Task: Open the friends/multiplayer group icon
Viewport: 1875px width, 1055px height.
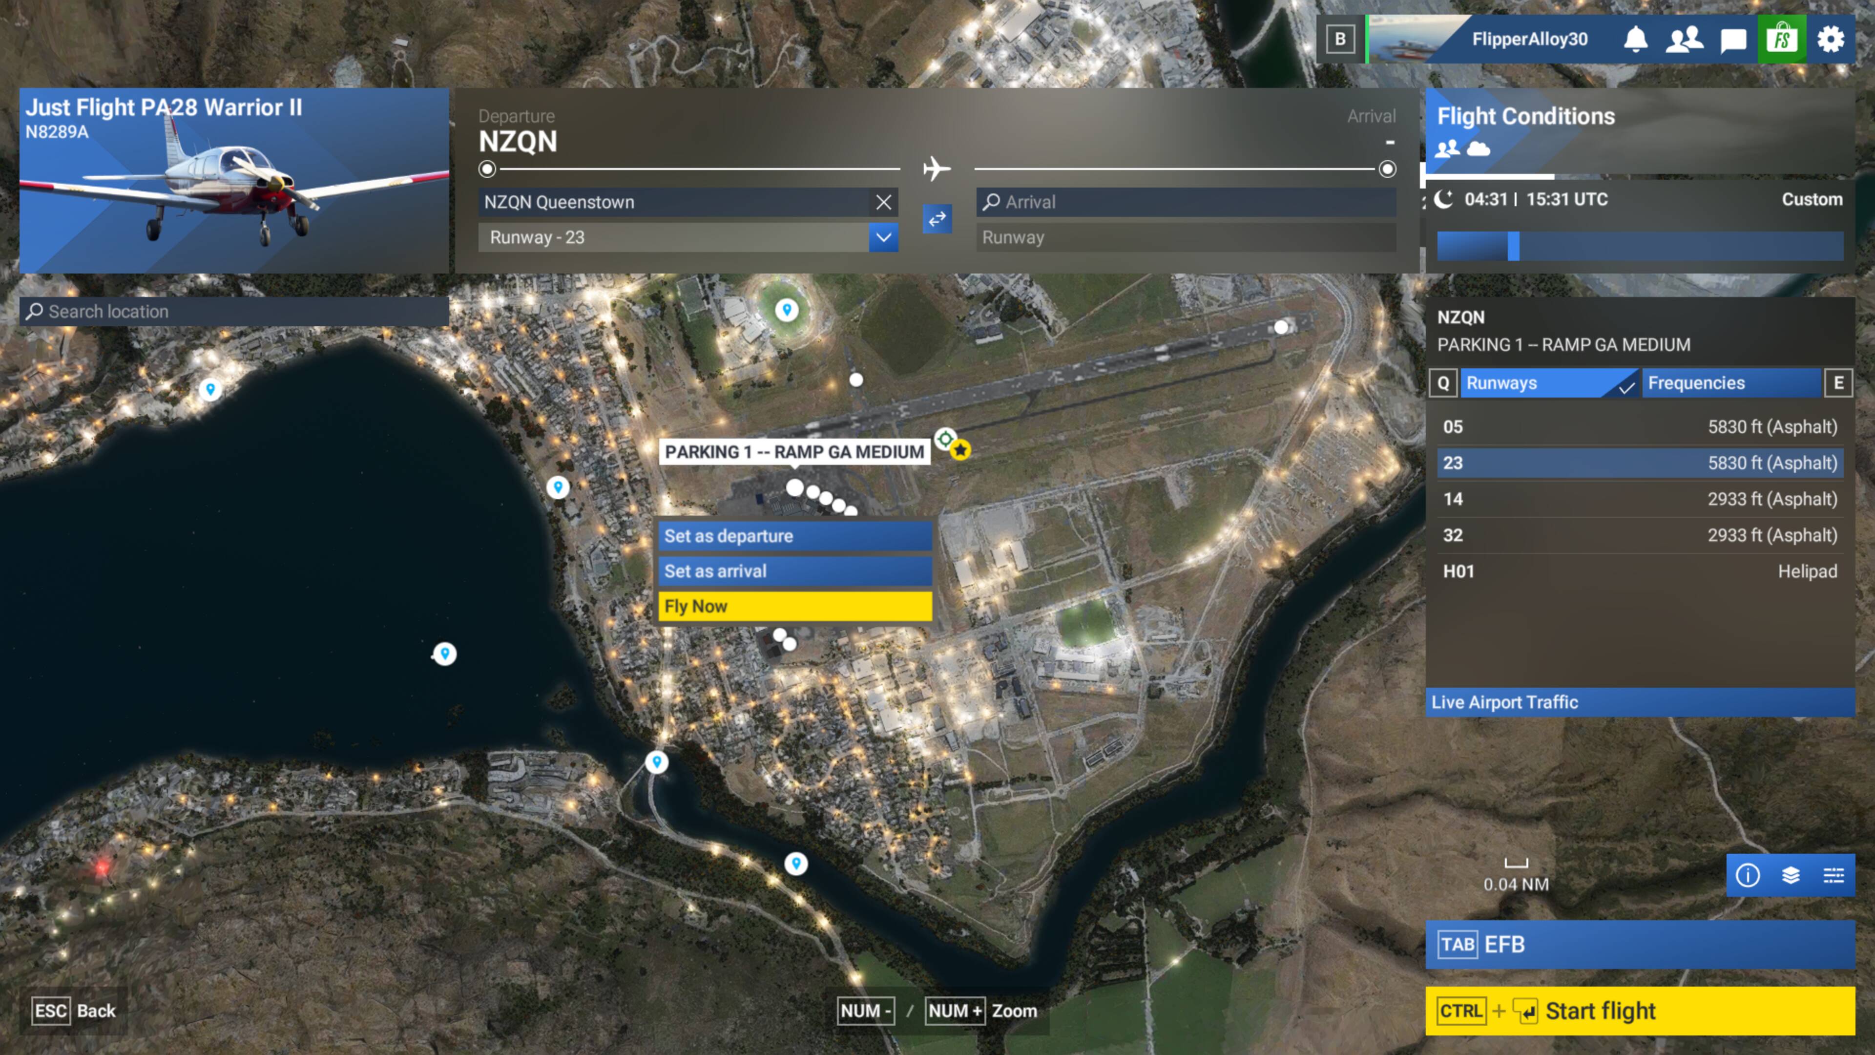Action: click(1684, 39)
